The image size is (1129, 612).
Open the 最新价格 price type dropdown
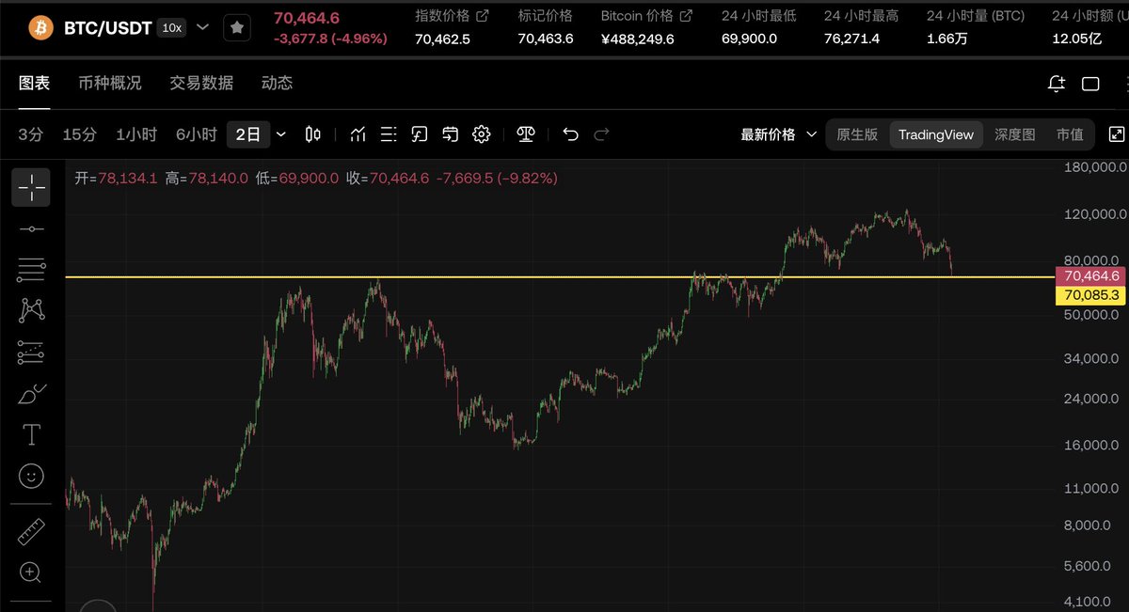779,134
